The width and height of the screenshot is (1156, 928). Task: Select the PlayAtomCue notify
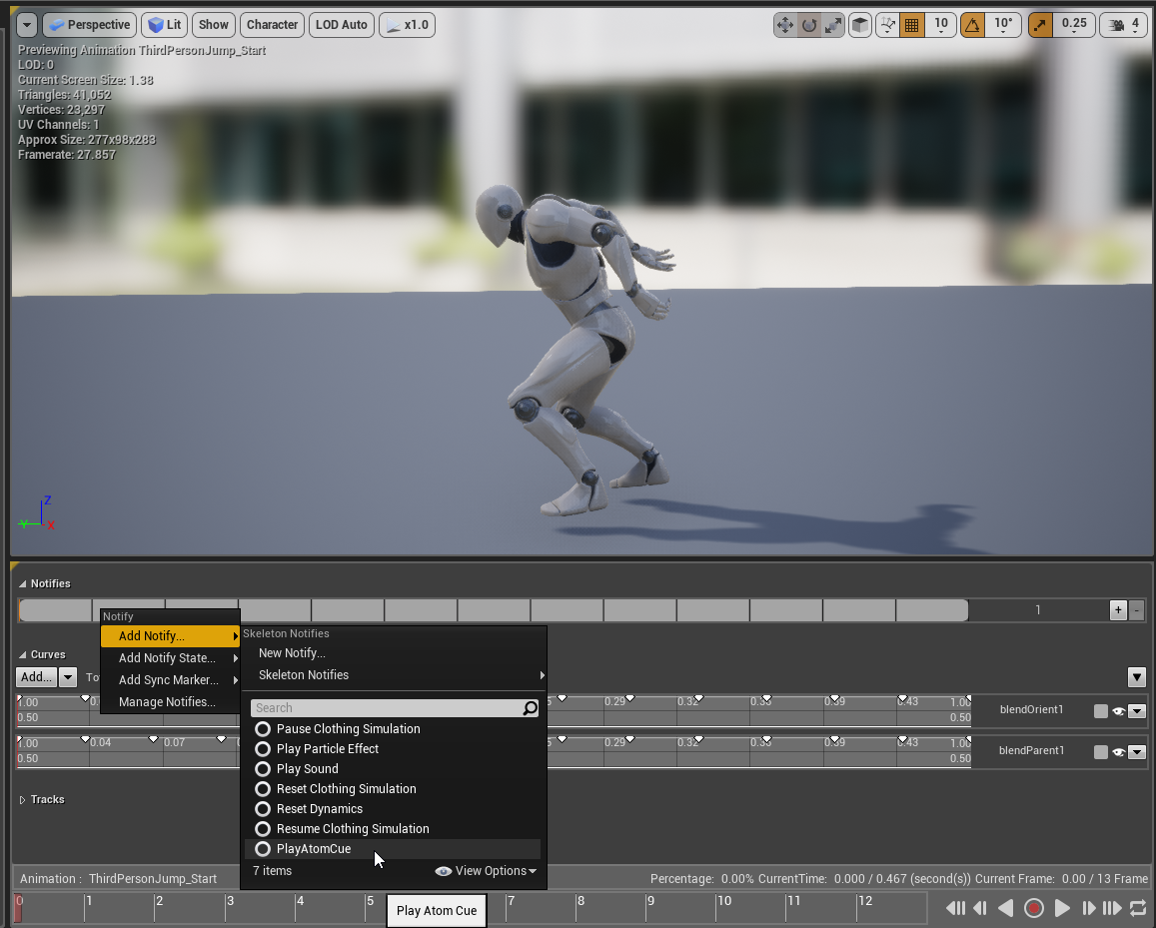[x=393, y=849]
